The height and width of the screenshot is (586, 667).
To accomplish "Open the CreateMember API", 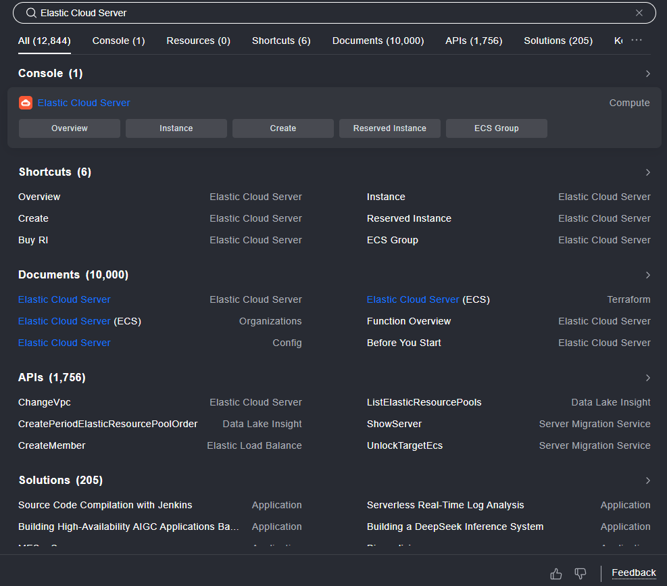I will point(160,446).
